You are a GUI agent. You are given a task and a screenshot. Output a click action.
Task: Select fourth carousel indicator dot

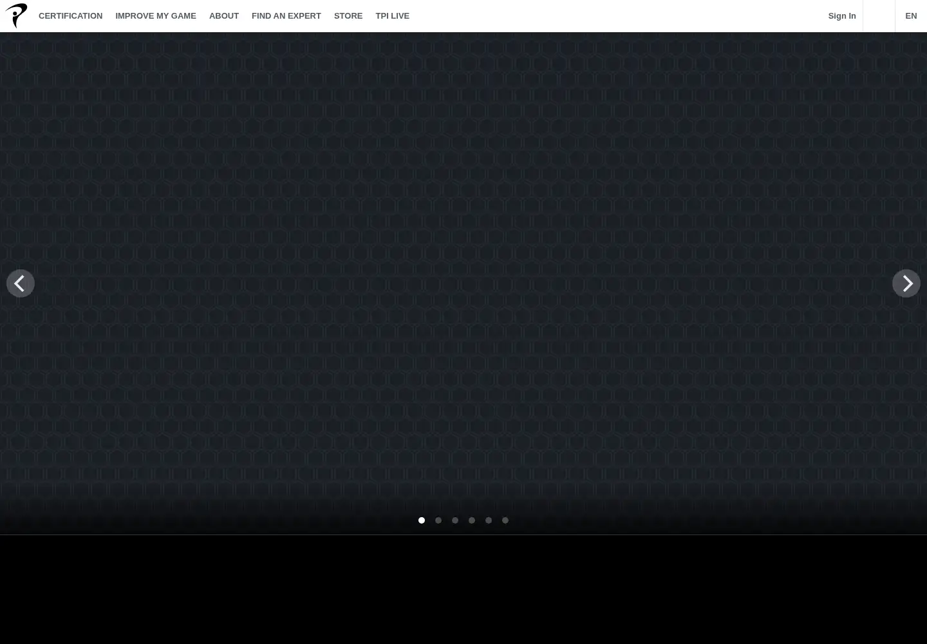[472, 520]
